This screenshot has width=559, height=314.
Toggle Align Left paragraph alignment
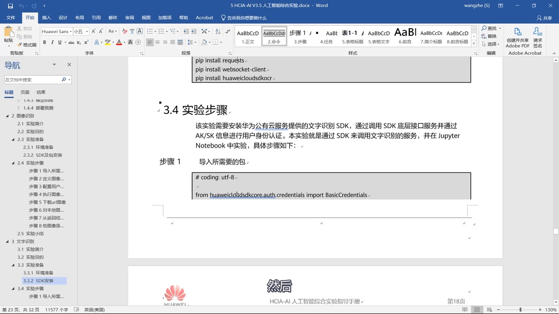[x=150, y=42]
